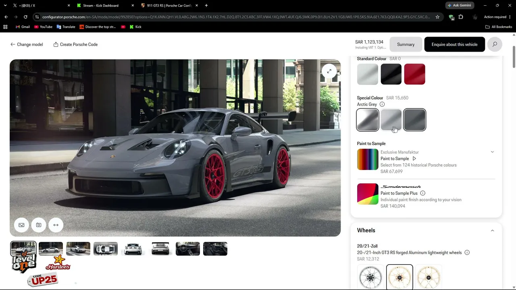
Task: Open the configurator search magnifier button
Action: click(495, 44)
